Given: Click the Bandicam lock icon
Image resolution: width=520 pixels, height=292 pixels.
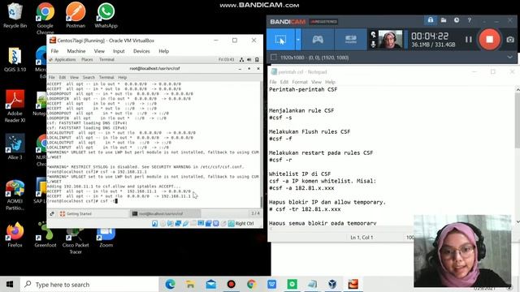Looking at the screenshot, I should [x=430, y=20].
